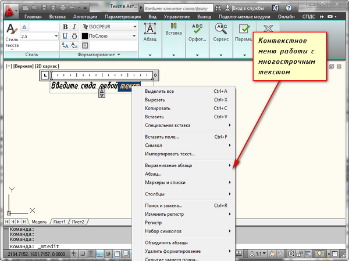Open the AutoCAD application menu button
The height and width of the screenshot is (261, 349).
click(10, 11)
